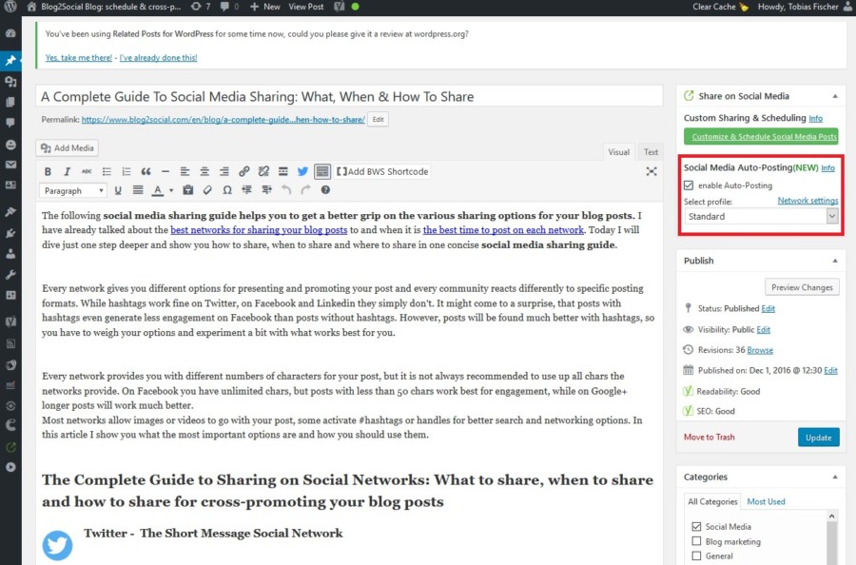Viewport: 856px width, 565px height.
Task: Switch to the Visual editor tab
Action: click(x=618, y=152)
